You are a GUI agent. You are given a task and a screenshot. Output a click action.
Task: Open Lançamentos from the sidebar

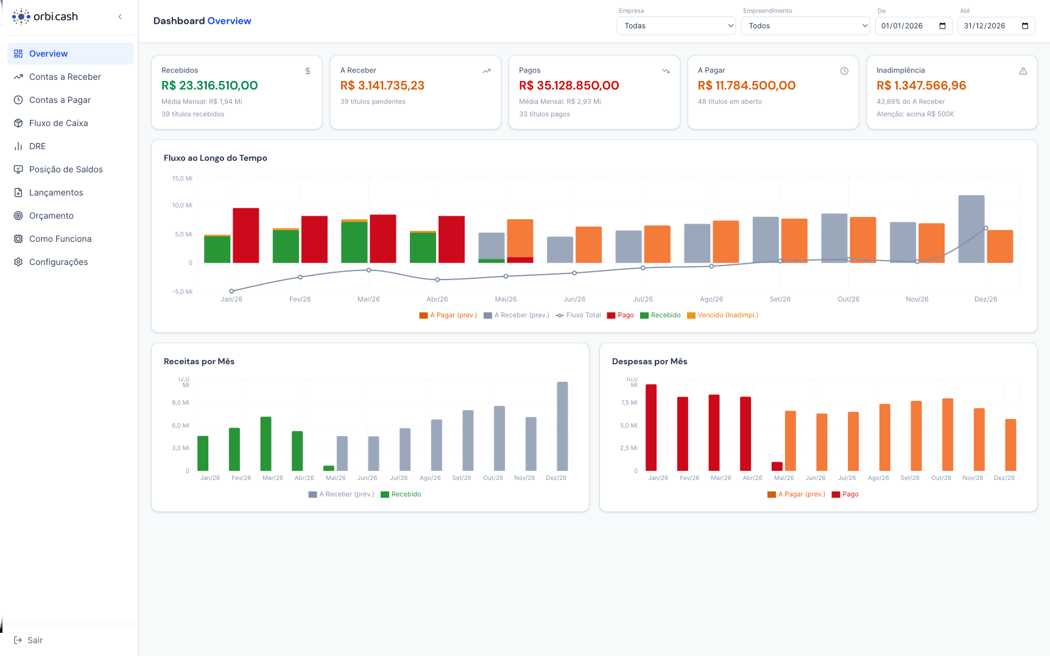point(70,192)
